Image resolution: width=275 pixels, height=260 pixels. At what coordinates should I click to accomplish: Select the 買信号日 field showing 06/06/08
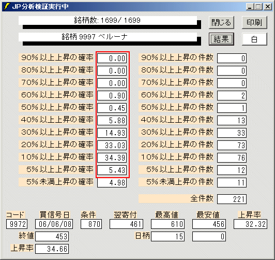tap(54, 224)
